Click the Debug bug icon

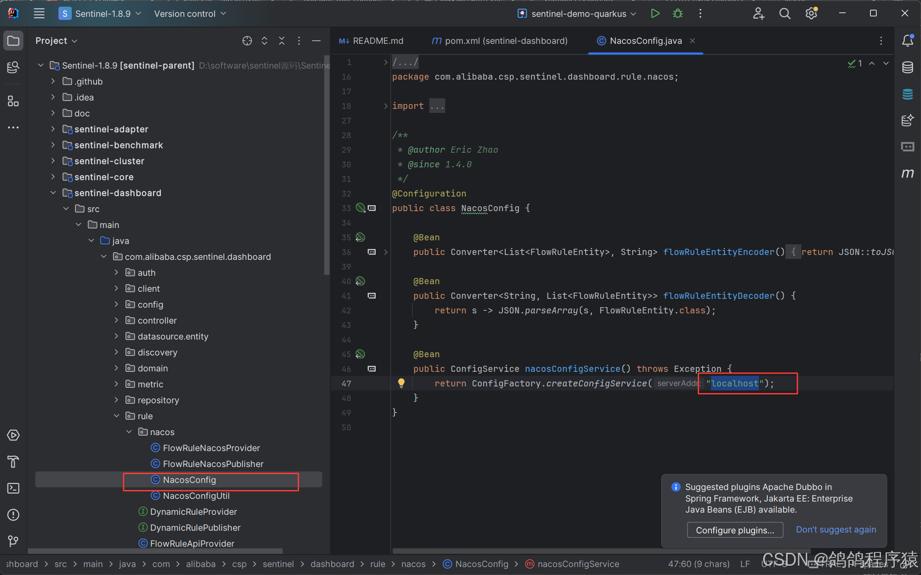click(x=677, y=14)
